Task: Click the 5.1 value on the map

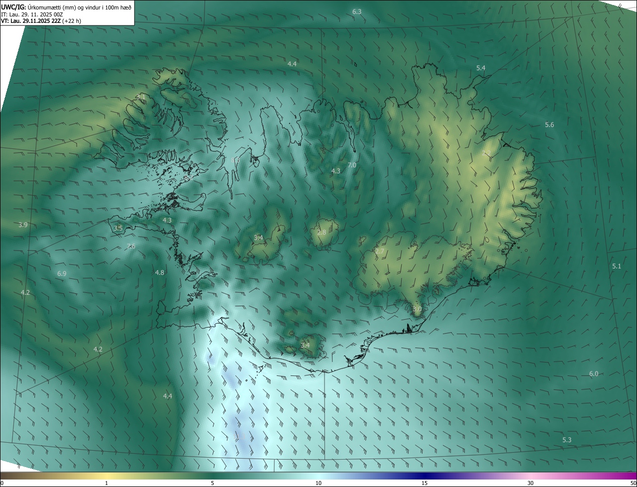Action: point(617,266)
